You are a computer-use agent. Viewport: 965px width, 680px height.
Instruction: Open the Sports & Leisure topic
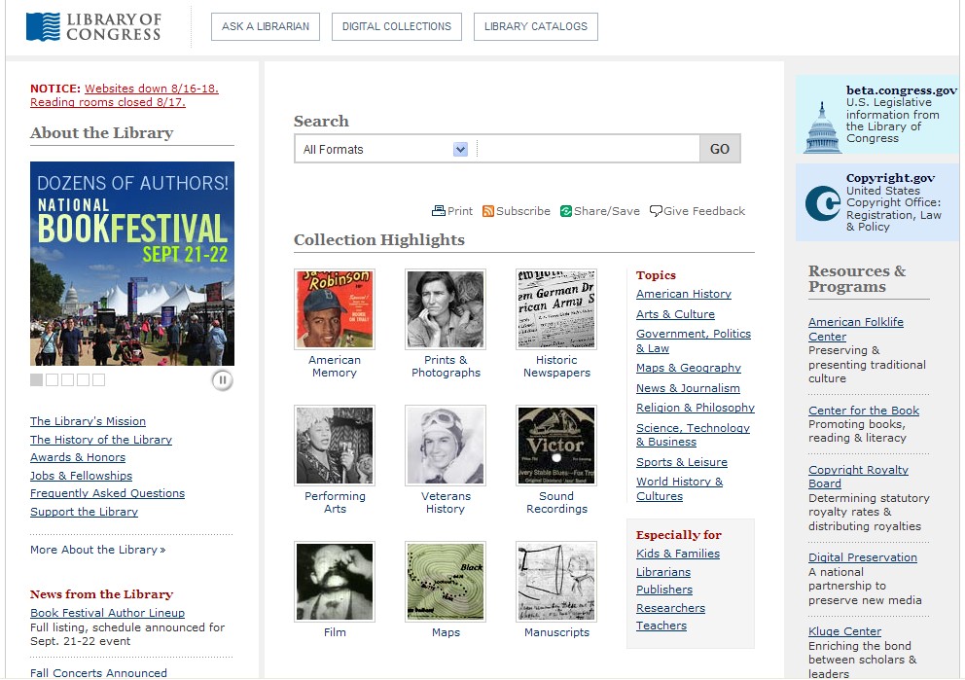[682, 461]
